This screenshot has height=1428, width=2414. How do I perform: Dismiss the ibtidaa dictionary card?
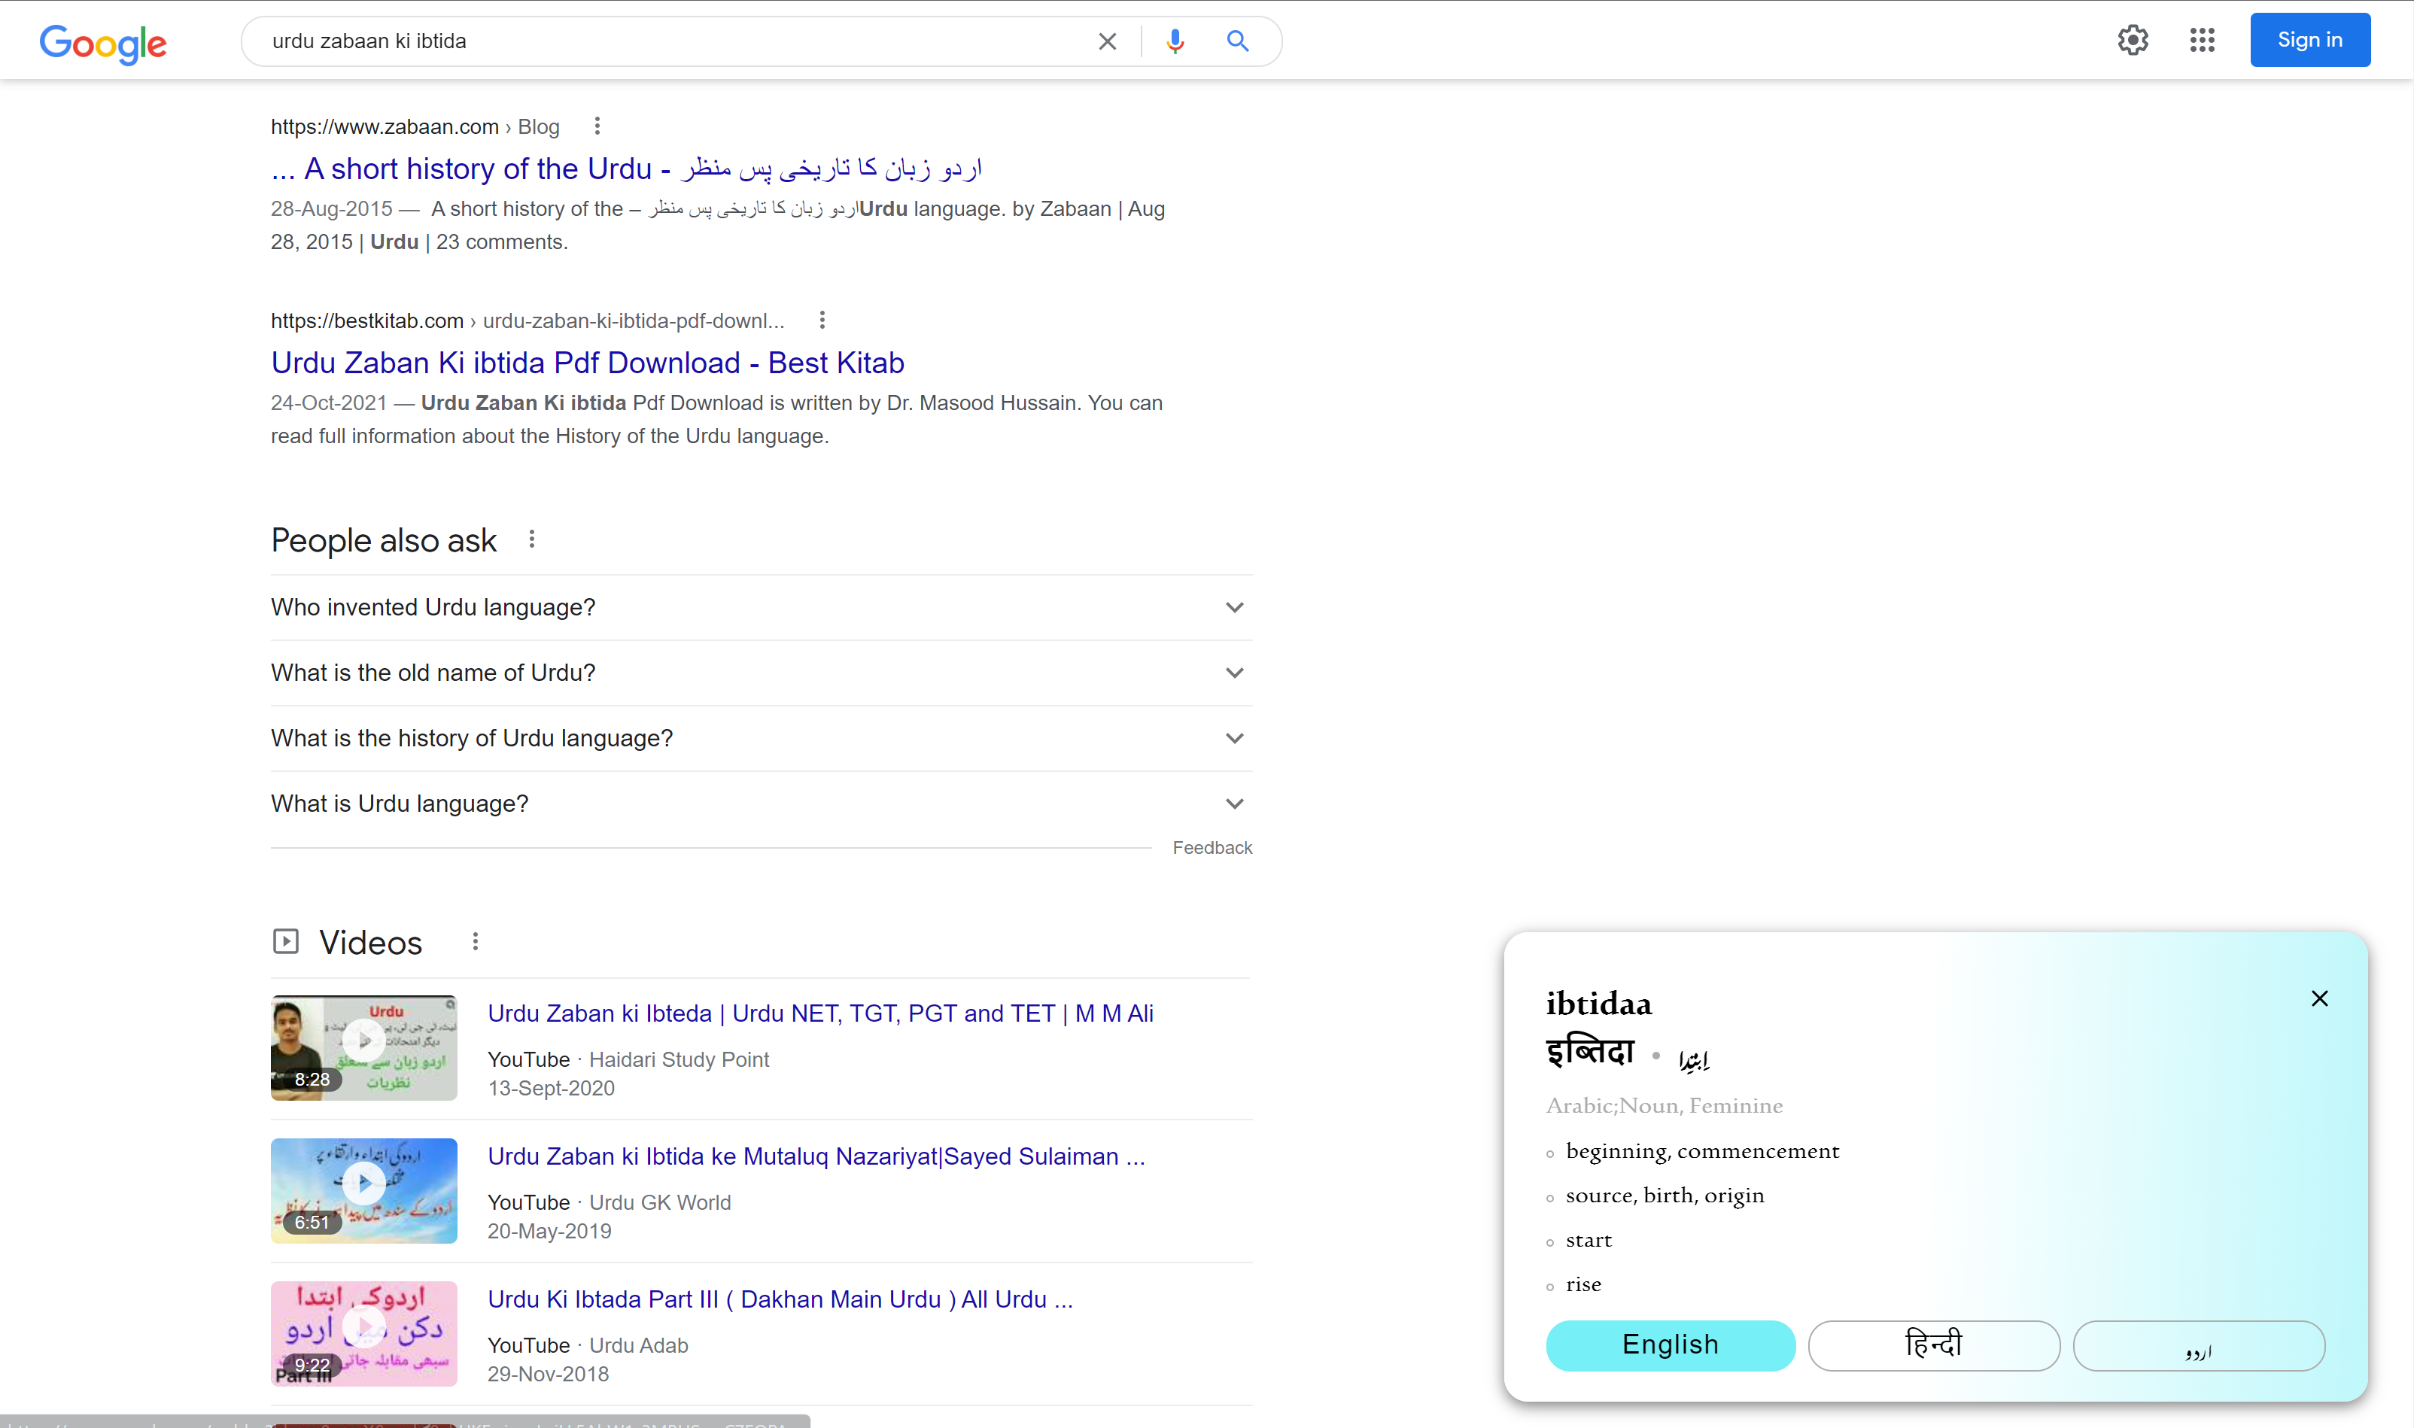(x=2318, y=998)
